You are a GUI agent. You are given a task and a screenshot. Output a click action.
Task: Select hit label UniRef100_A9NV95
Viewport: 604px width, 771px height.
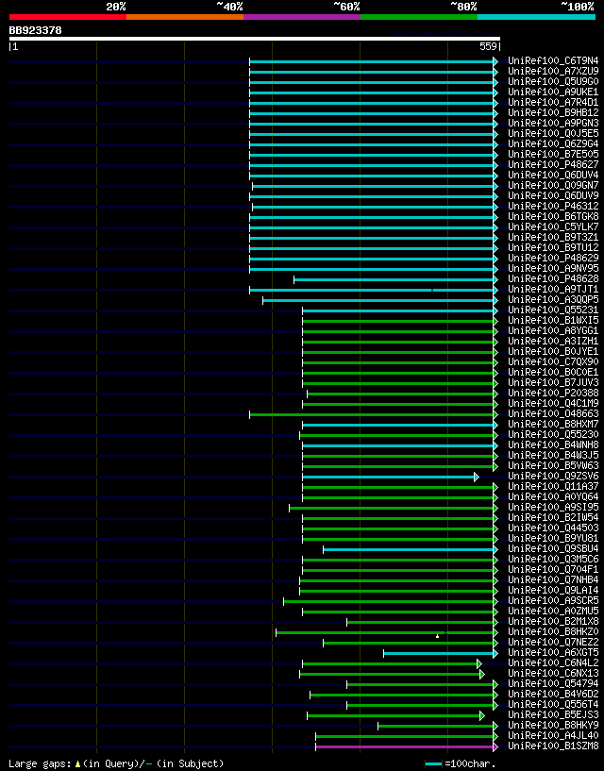(x=553, y=268)
